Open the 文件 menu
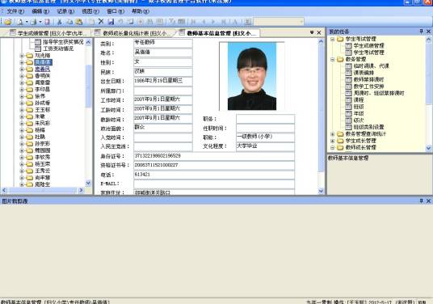The image size is (433, 304). point(15,11)
